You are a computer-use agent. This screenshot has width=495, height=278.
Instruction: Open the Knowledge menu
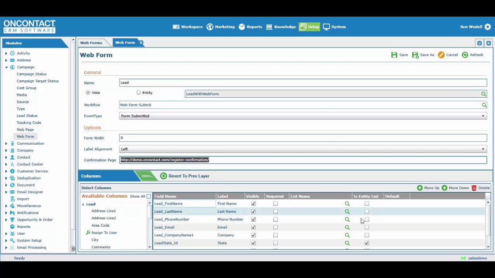click(x=281, y=27)
